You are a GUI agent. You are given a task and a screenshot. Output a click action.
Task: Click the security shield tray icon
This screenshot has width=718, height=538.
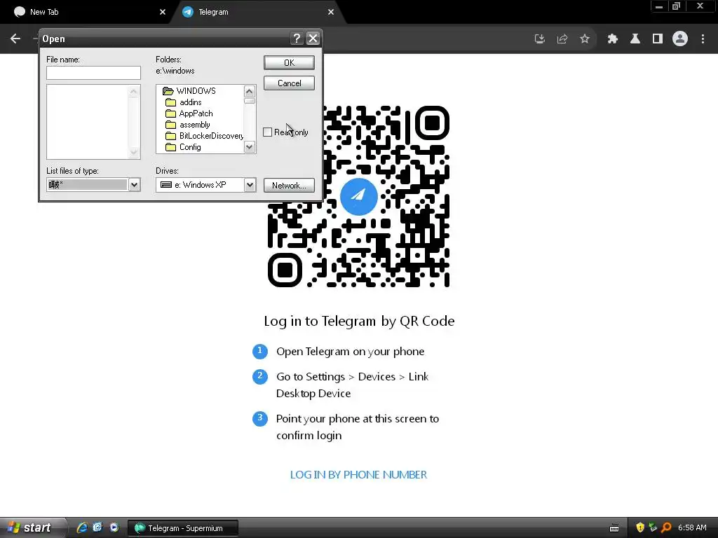pyautogui.click(x=639, y=527)
